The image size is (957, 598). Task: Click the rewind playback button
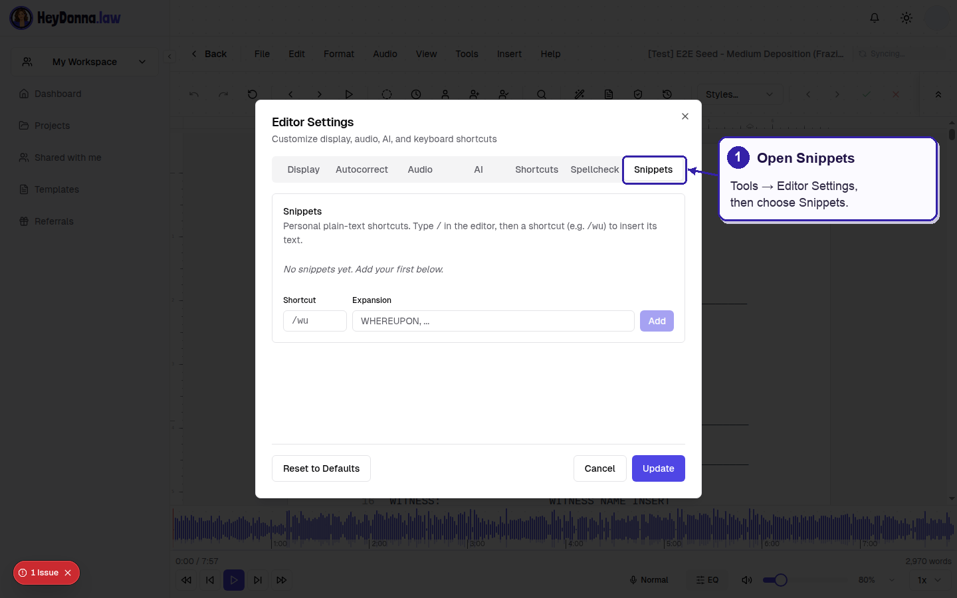pyautogui.click(x=186, y=580)
